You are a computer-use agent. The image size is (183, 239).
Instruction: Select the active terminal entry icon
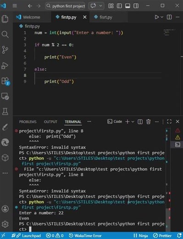(x=177, y=145)
